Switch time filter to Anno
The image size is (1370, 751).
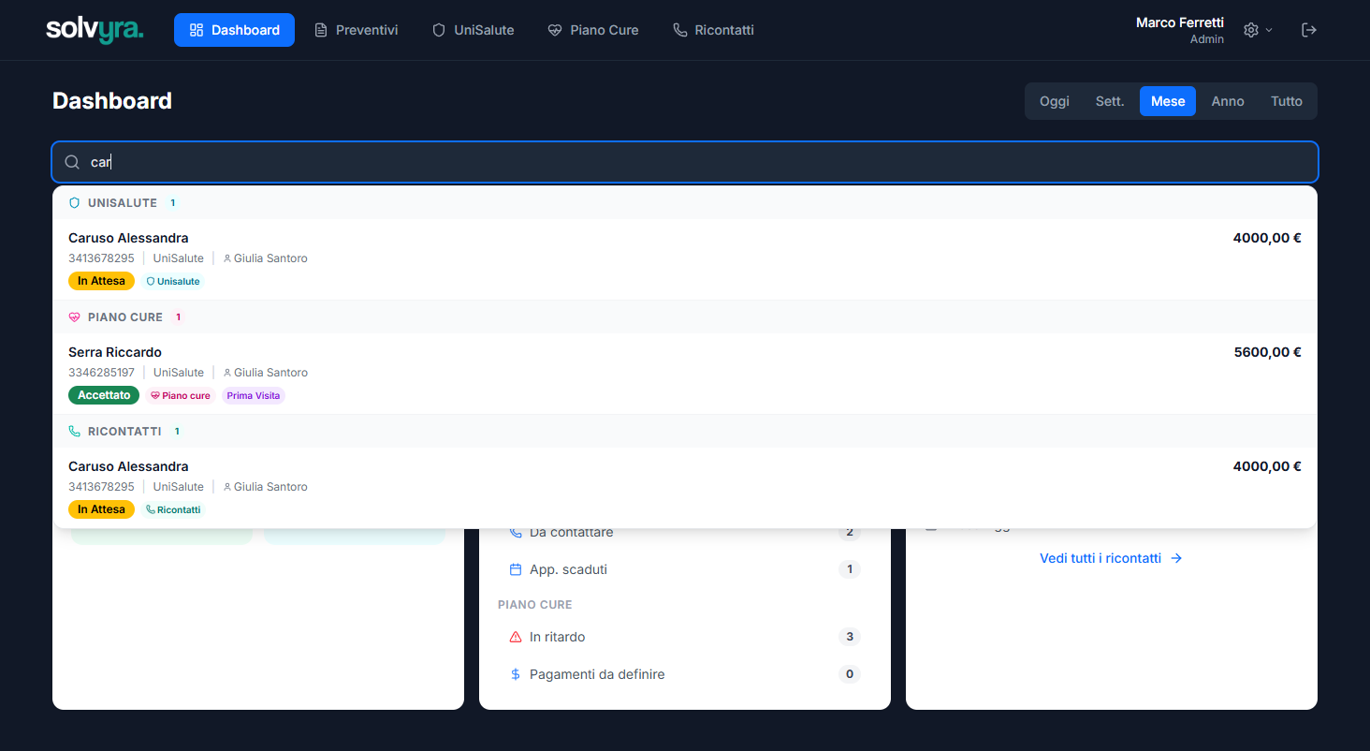click(1227, 101)
